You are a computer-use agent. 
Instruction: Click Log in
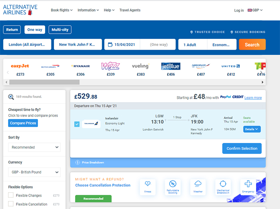pos(239,10)
